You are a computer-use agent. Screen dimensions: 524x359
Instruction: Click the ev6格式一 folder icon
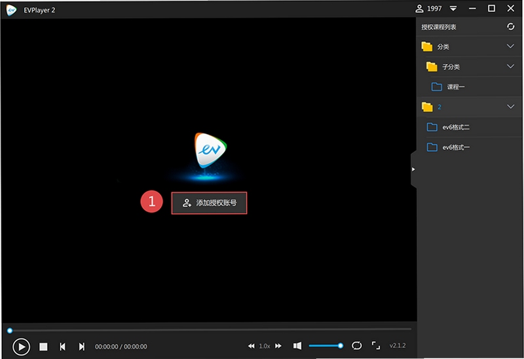432,147
